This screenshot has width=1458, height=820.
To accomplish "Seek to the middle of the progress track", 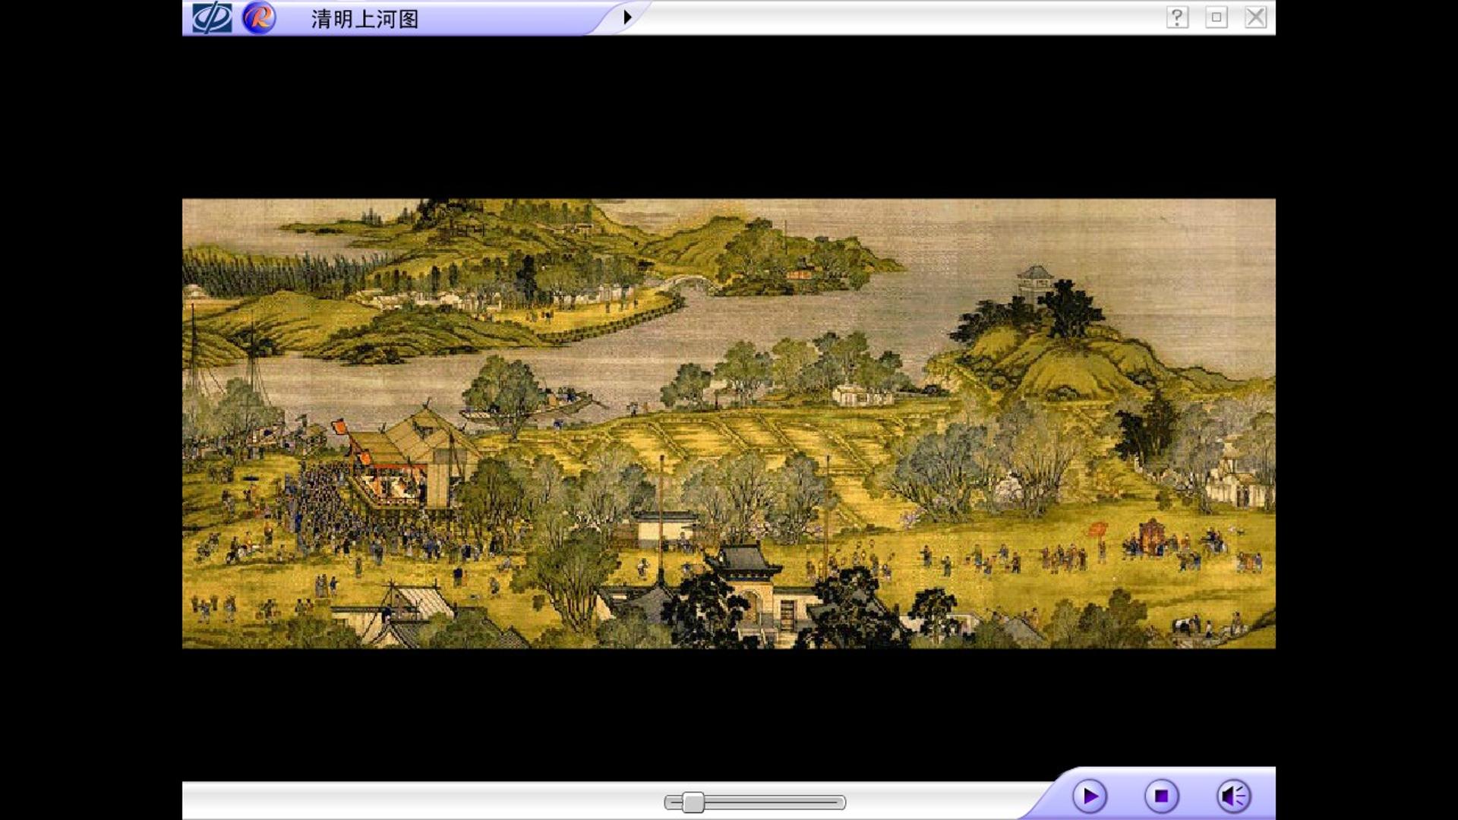I will [x=755, y=802].
